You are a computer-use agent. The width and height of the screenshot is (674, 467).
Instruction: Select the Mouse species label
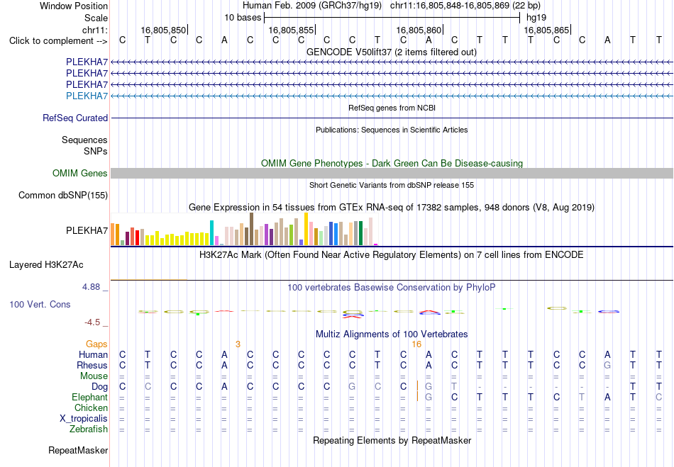click(x=94, y=376)
